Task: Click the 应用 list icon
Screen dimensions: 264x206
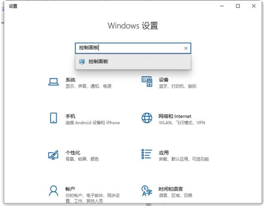Action: coord(147,154)
